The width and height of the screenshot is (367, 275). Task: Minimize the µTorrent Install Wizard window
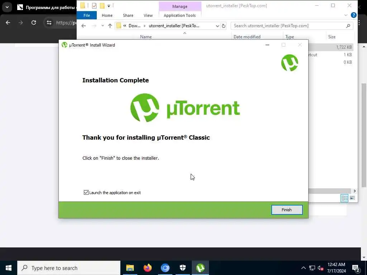click(267, 45)
